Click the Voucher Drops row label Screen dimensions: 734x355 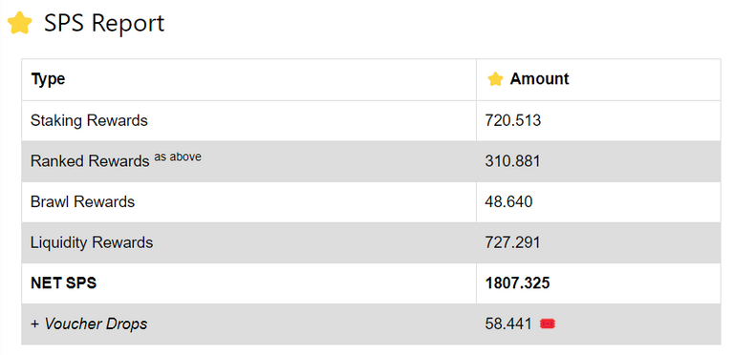(89, 324)
